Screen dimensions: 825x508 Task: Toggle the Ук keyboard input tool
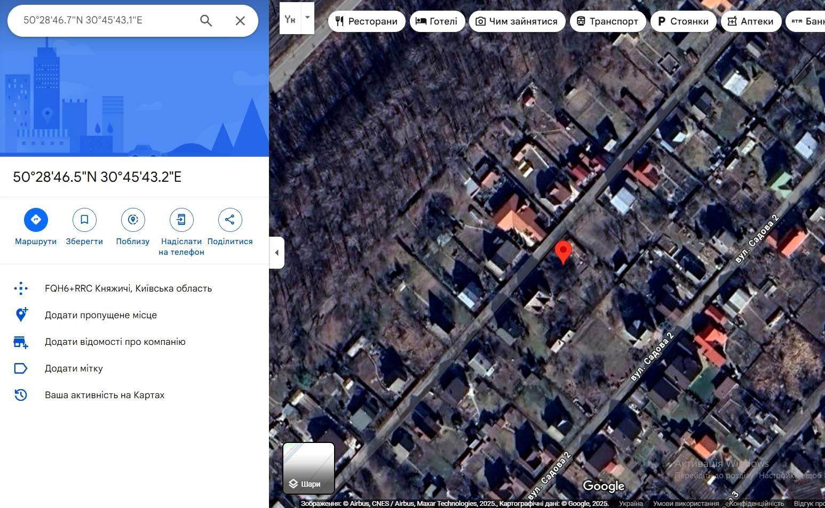(x=290, y=19)
